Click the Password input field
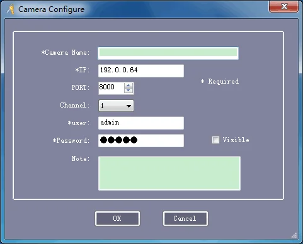This screenshot has height=244, width=303. pos(141,140)
